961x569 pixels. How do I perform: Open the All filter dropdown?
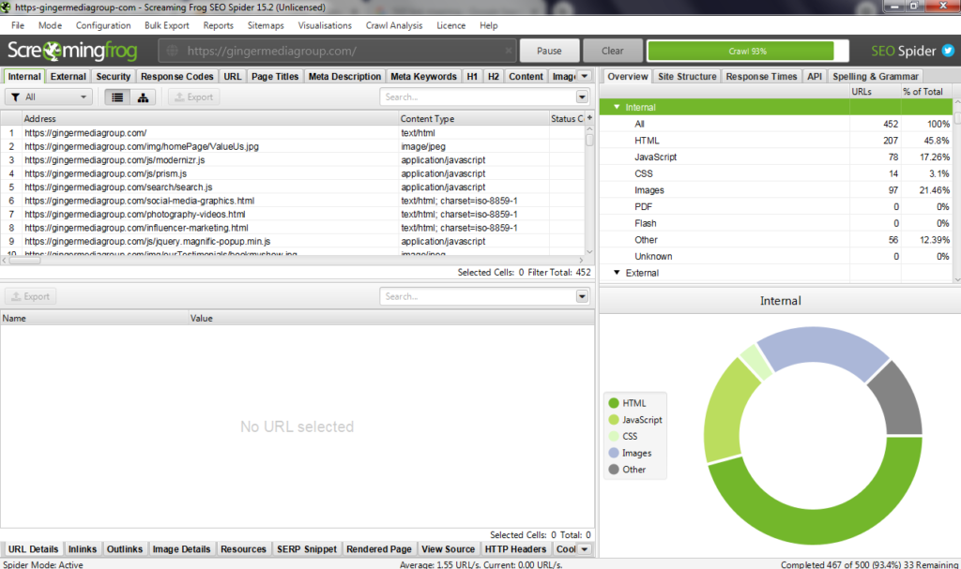coord(49,97)
